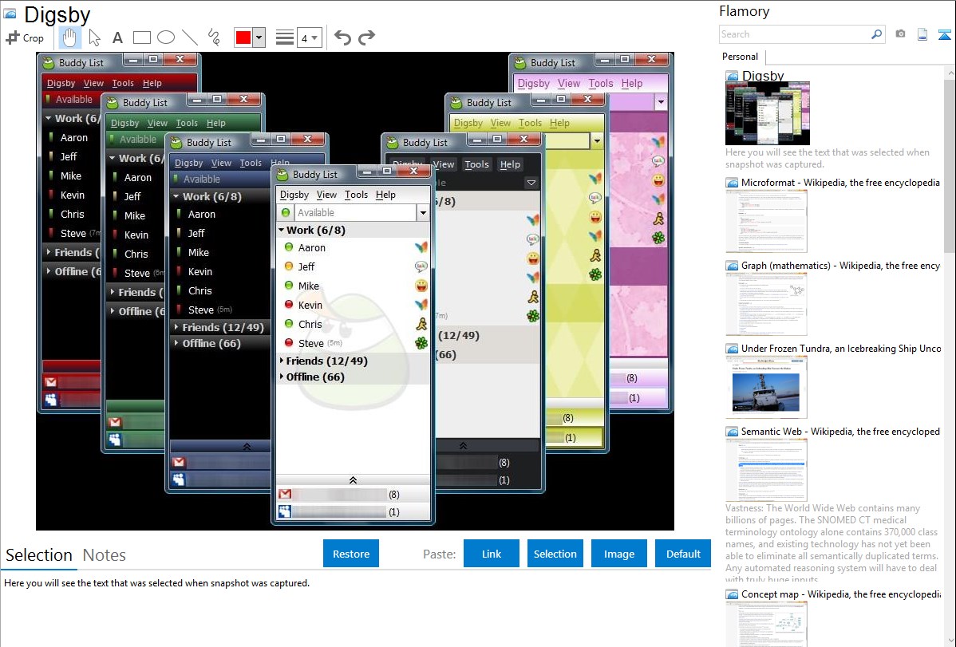Image resolution: width=956 pixels, height=647 pixels.
Task: Click the blue page document icon
Action: (x=922, y=34)
